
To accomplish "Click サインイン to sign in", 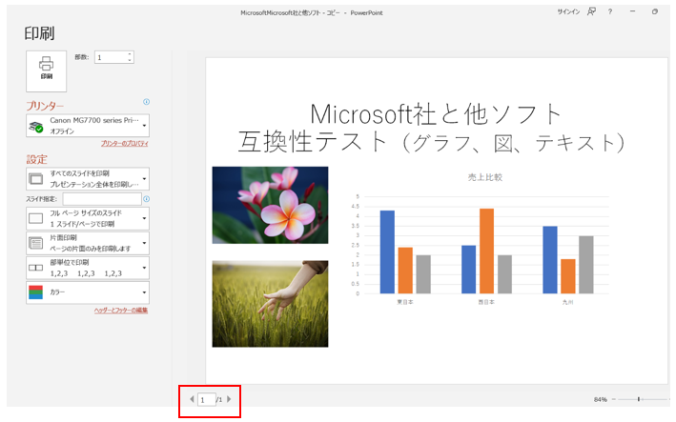I will (x=568, y=11).
